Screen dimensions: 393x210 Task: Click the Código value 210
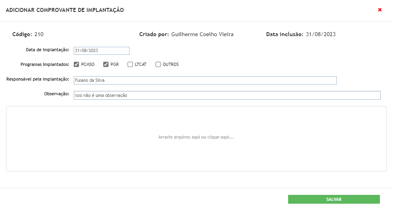[39, 34]
